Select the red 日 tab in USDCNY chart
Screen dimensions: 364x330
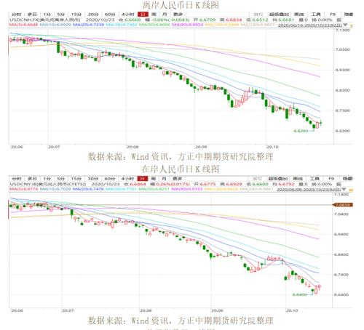[x=143, y=179]
